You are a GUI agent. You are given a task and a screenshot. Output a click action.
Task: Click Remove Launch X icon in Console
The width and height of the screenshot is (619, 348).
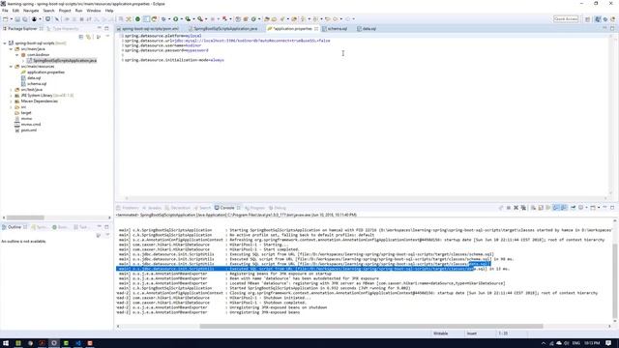point(516,208)
